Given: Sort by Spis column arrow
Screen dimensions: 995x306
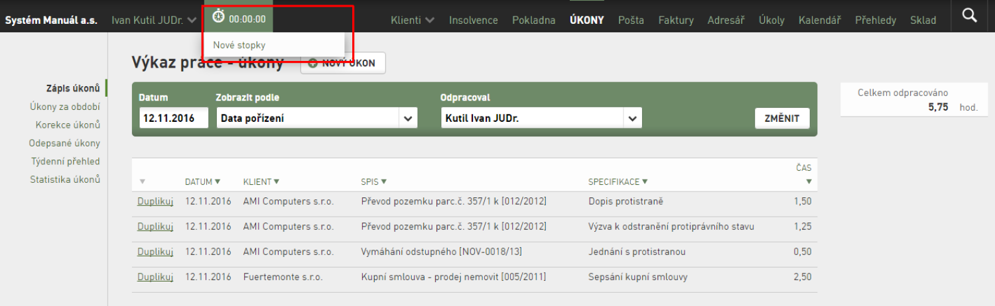Looking at the screenshot, I should [383, 181].
